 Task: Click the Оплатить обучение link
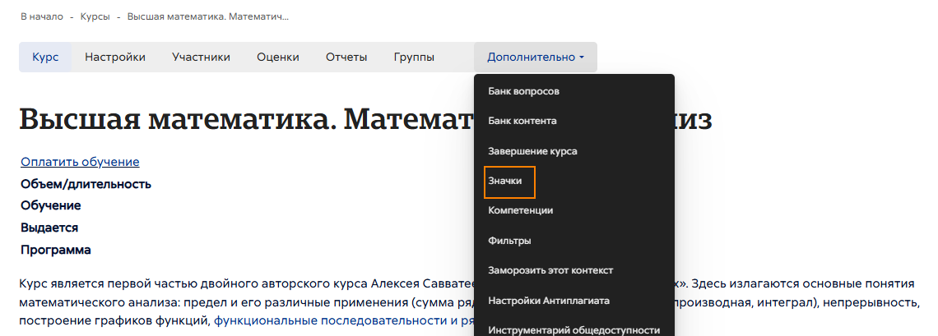coord(80,162)
